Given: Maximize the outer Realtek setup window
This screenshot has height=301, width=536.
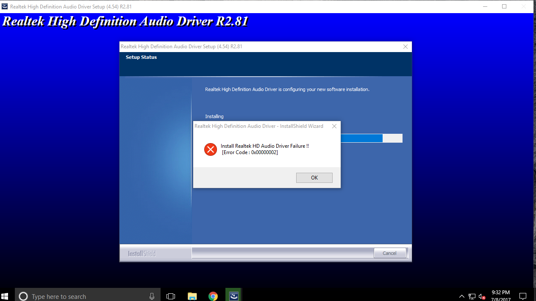Looking at the screenshot, I should 504,6.
